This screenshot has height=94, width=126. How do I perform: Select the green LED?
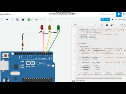[58, 27]
